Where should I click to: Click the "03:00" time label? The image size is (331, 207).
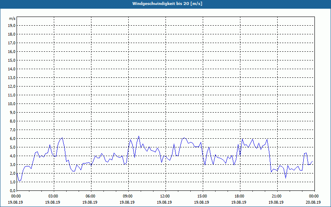pyautogui.click(x=54, y=196)
